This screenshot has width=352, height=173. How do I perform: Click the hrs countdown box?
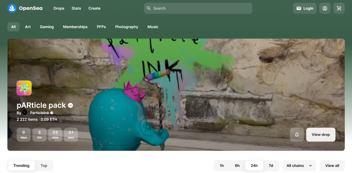(40, 135)
